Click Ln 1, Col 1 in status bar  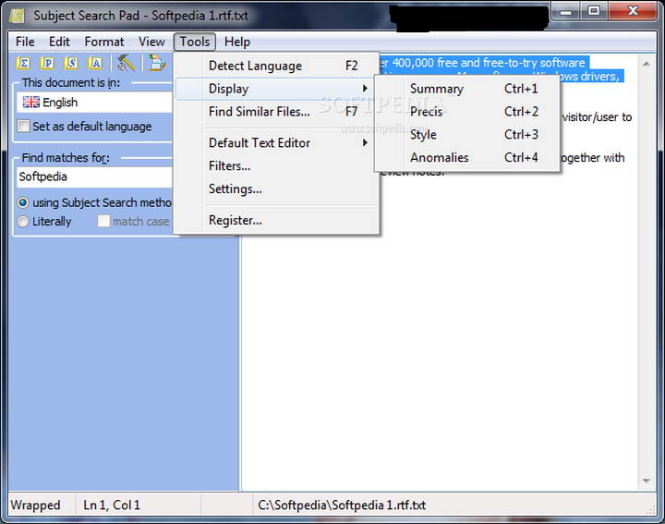point(112,505)
